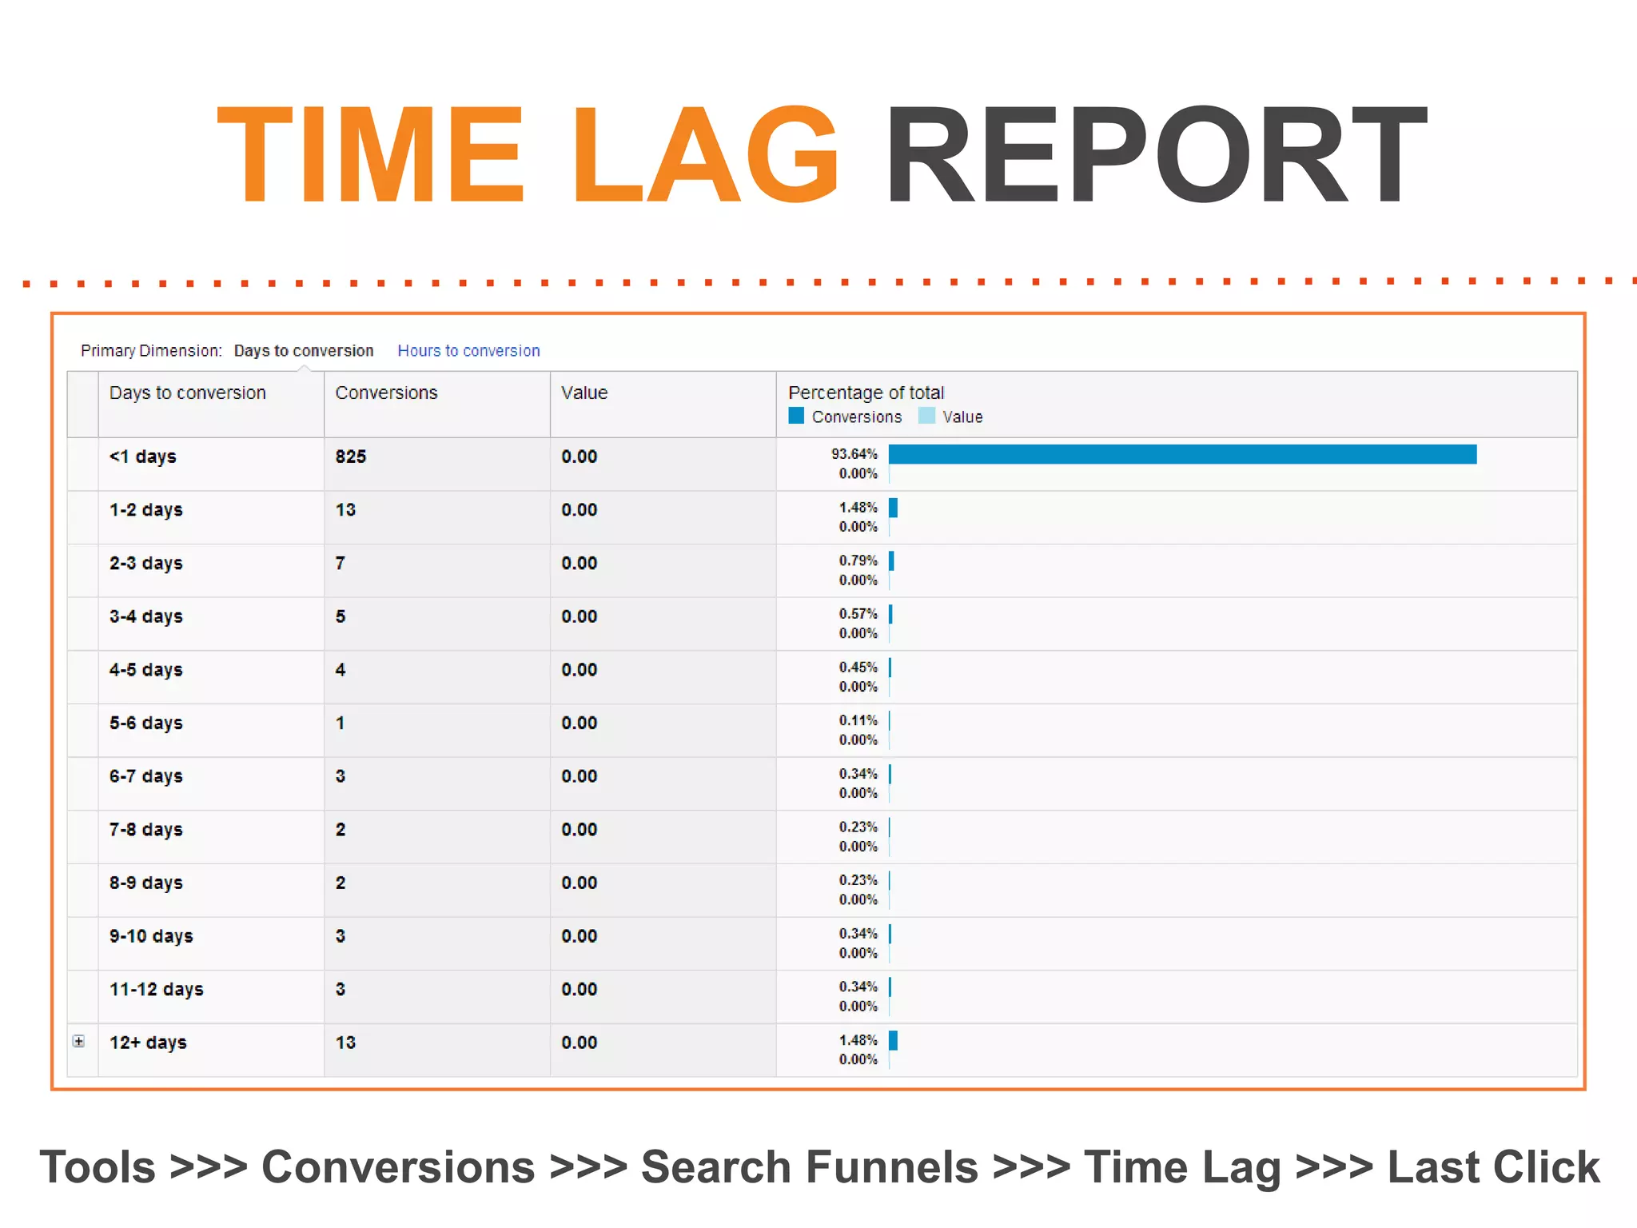Click the Percentage of total header
The image size is (1637, 1228).
[866, 393]
